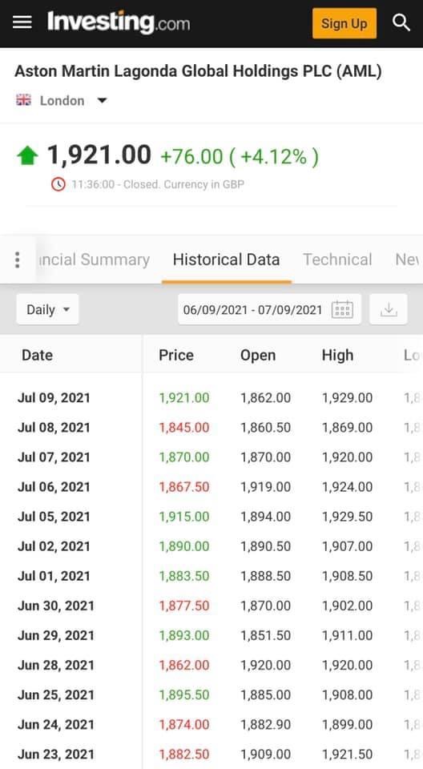This screenshot has width=423, height=769.
Task: Click the Sign Up button
Action: pos(344,23)
